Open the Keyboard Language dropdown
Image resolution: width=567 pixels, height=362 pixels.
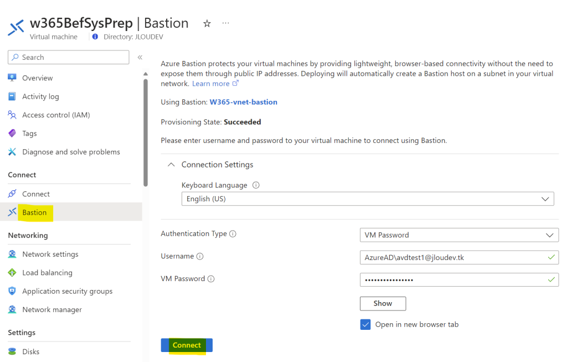click(368, 198)
